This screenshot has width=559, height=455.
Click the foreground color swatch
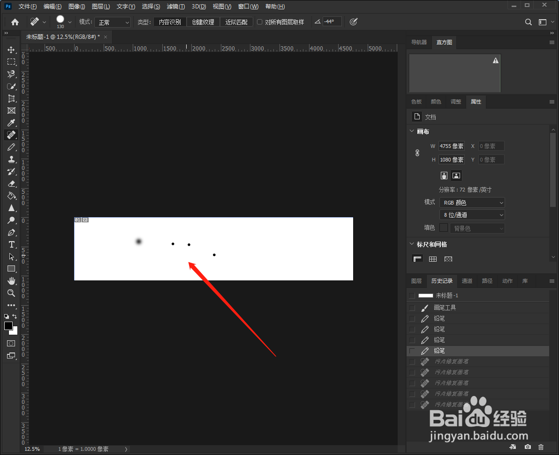[8, 326]
